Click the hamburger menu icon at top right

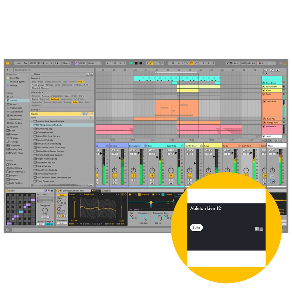point(284,63)
